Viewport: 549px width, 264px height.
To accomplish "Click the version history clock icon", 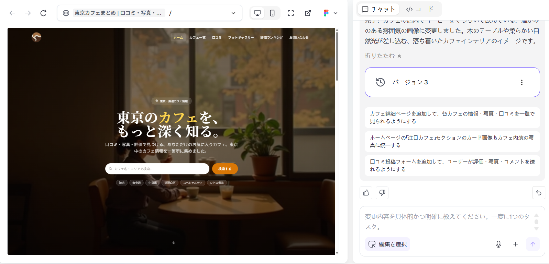I will pos(380,82).
